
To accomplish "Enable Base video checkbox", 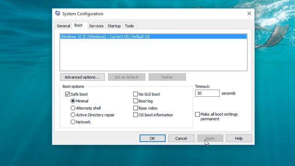I will tap(136, 108).
